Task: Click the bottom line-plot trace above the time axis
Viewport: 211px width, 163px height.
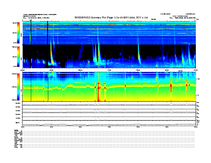Action: tap(109, 124)
